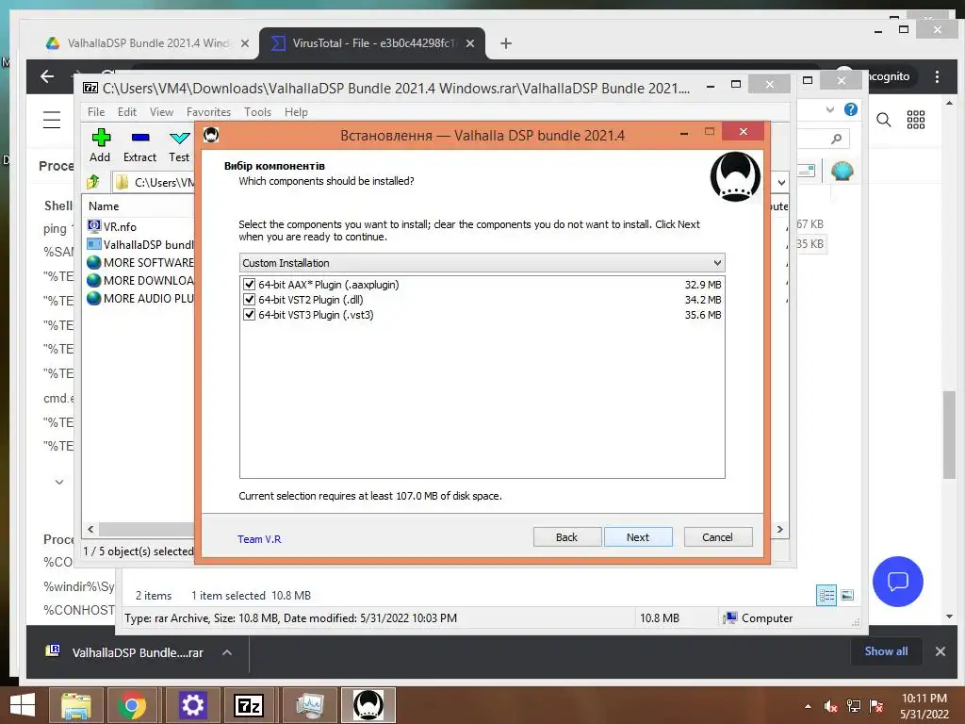
Task: Uncheck the 64-bit VST2 Plugin checkbox
Action: pyautogui.click(x=249, y=299)
